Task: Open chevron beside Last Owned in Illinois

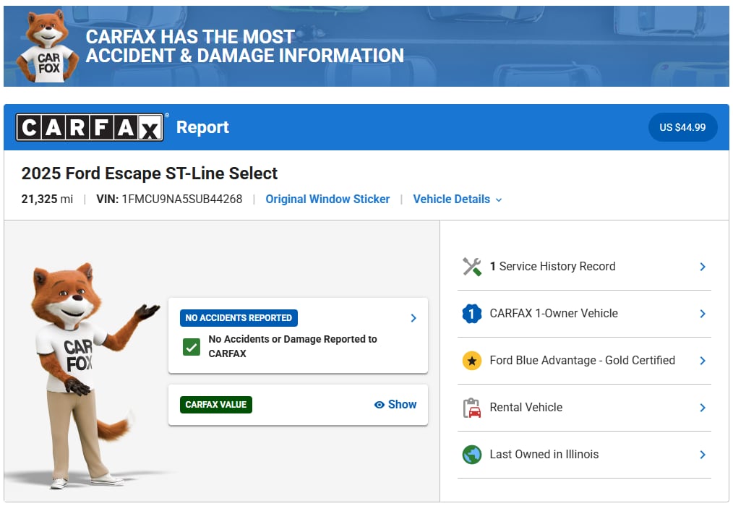Action: tap(702, 454)
